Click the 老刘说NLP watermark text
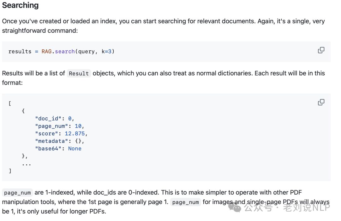The width and height of the screenshot is (341, 221). point(306,207)
